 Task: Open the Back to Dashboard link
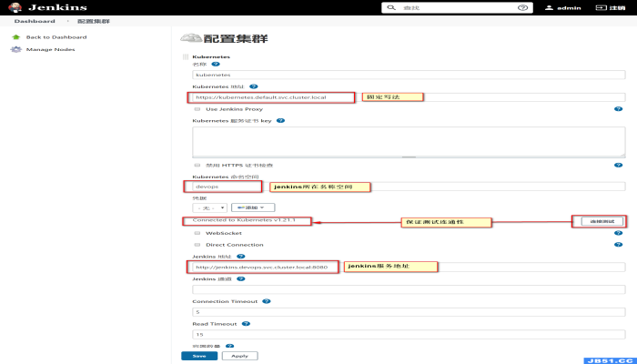(x=56, y=37)
